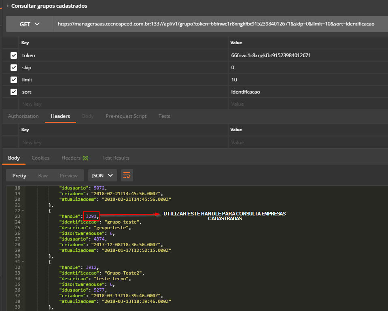Click the New key params field
This screenshot has width=388, height=311.
(x=121, y=104)
